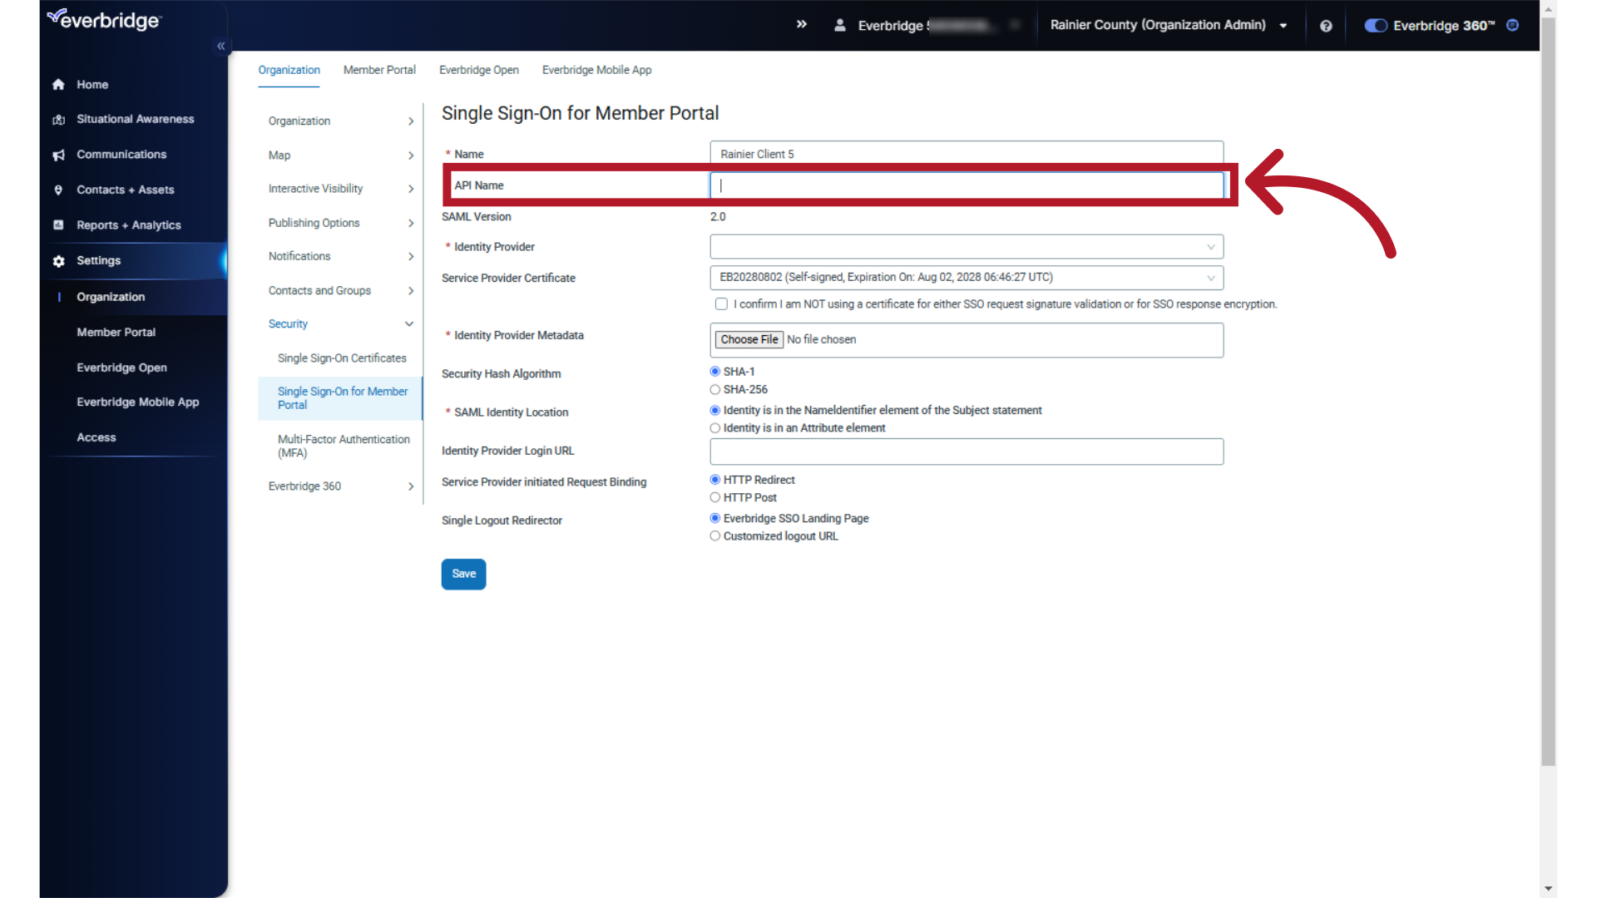Click Save button on SSO form
Viewport: 1597px width, 898px height.
(x=464, y=574)
